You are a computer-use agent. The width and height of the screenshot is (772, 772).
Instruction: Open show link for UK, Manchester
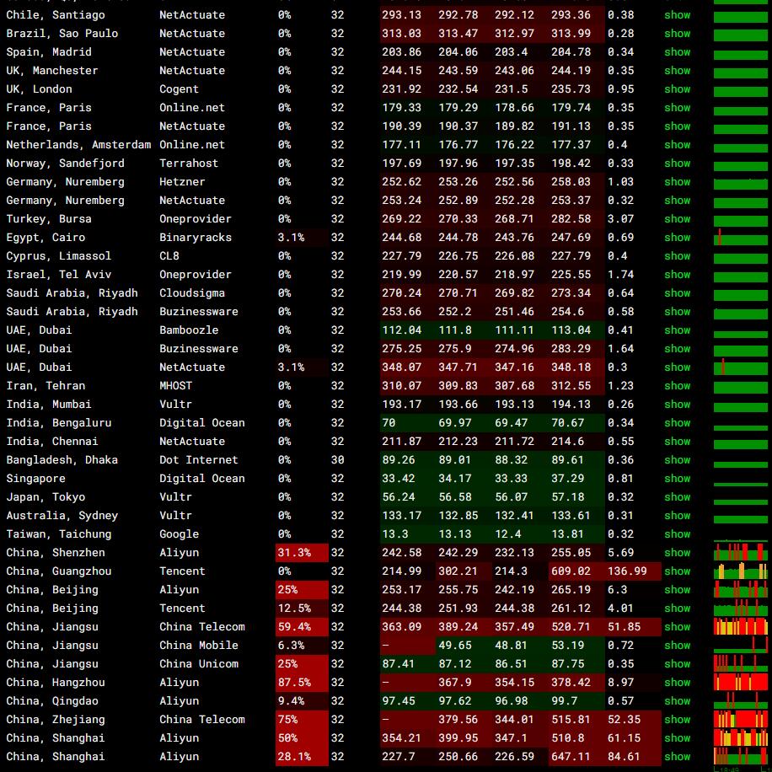point(677,71)
